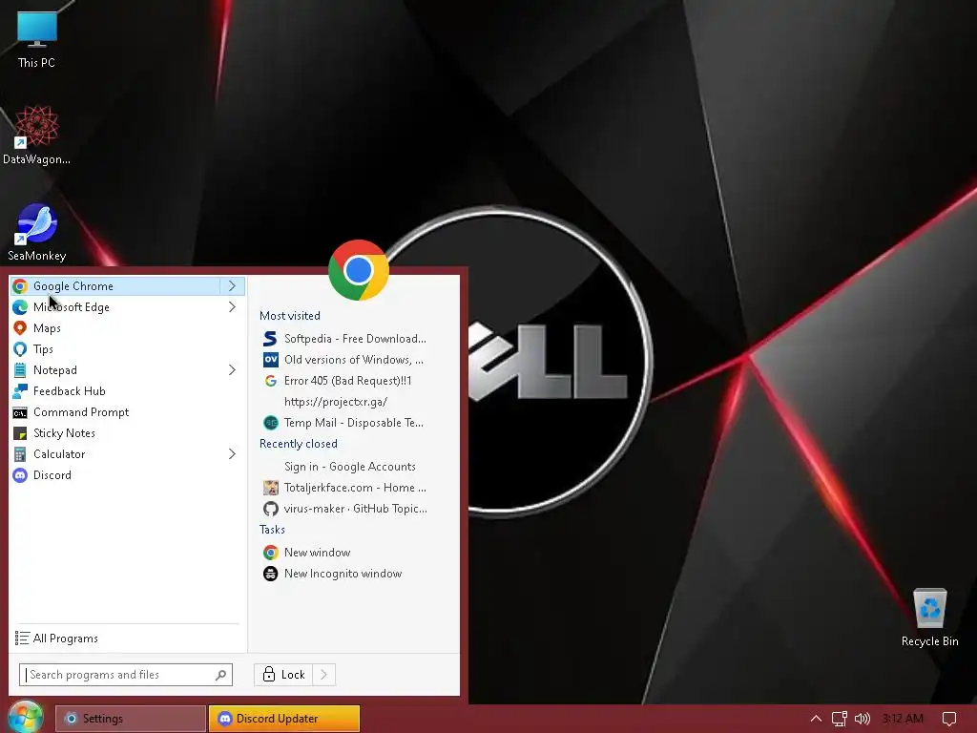977x733 pixels.
Task: Launch Discord from the start menu
Action: pyautogui.click(x=128, y=475)
